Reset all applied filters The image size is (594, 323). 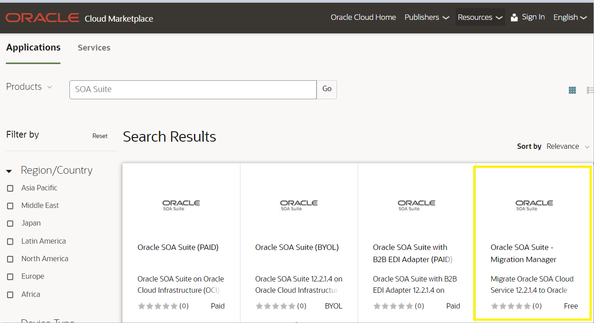100,136
